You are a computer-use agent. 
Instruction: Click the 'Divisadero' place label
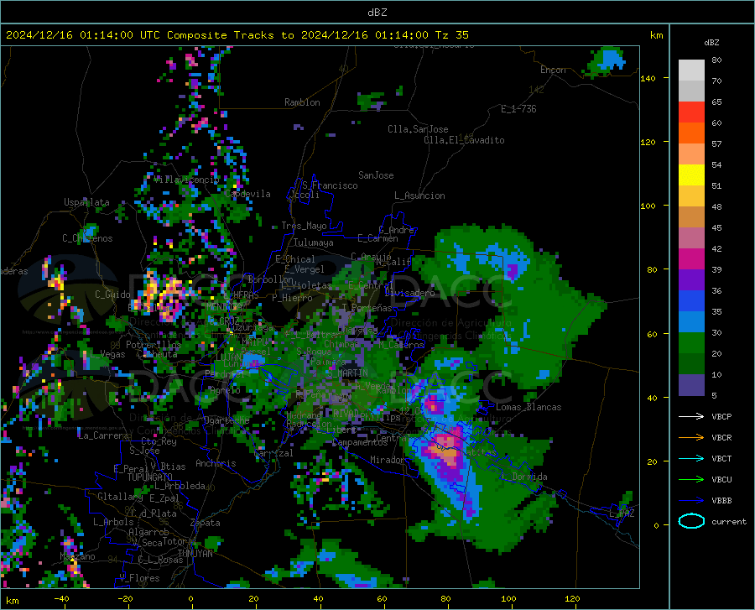[409, 293]
